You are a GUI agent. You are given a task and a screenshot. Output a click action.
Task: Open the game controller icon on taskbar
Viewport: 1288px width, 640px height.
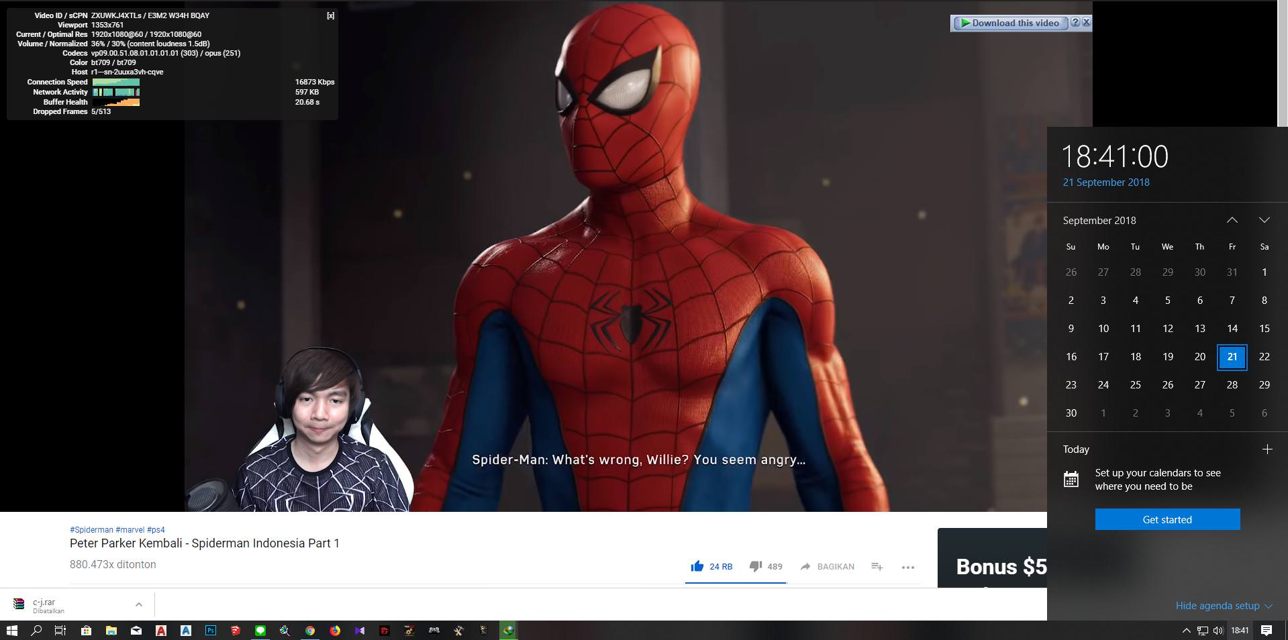point(434,631)
